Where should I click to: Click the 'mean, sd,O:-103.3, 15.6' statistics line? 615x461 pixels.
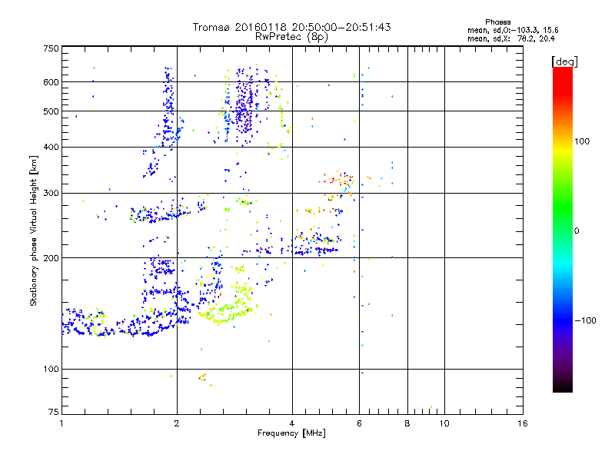[x=513, y=30]
